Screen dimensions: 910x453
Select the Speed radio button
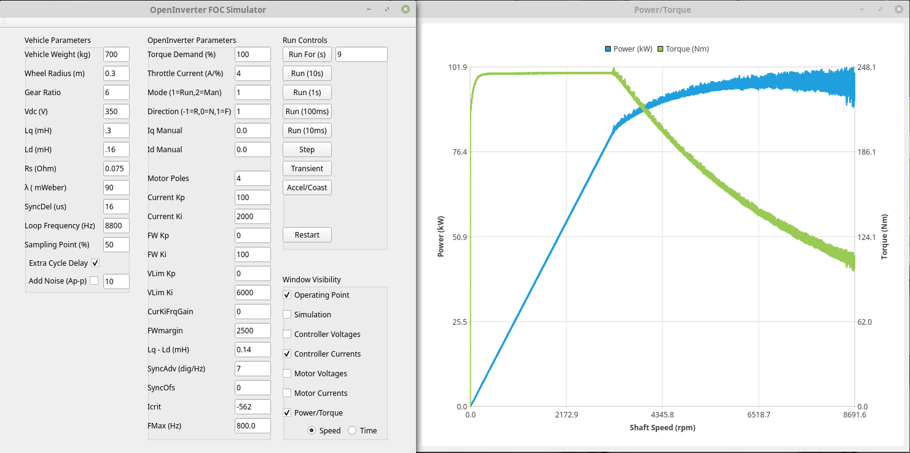point(312,430)
